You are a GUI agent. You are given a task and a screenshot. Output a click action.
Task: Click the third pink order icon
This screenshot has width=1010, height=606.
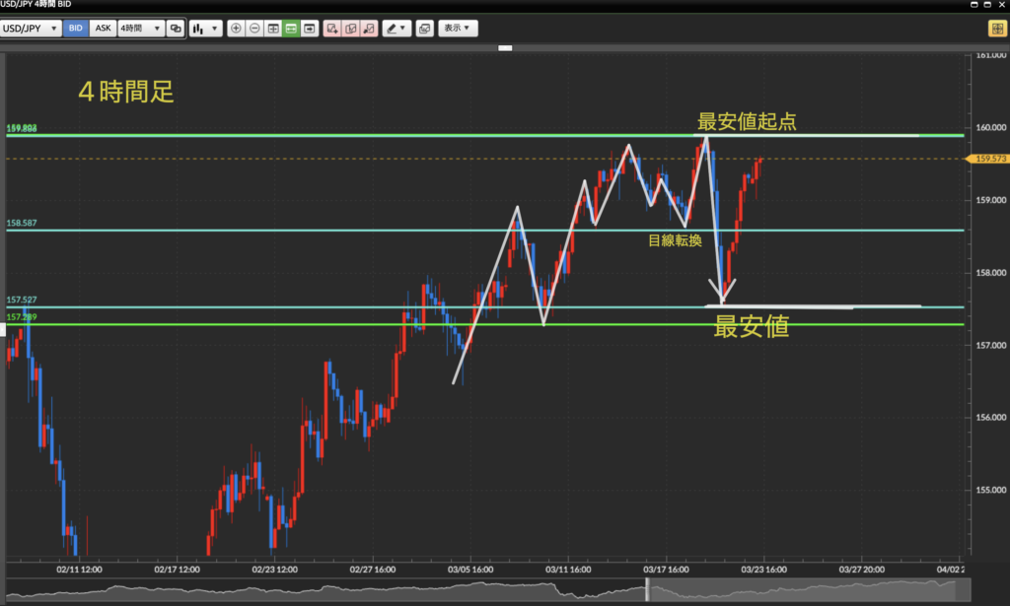(368, 29)
